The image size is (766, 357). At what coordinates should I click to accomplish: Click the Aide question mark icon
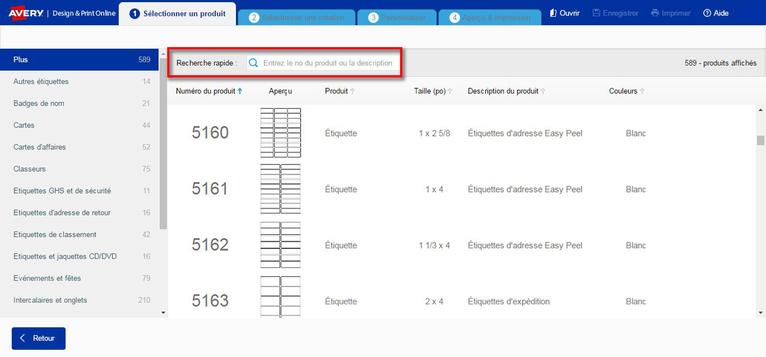pos(707,13)
